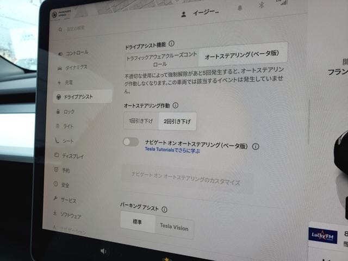Click the steering wheel icon for ドライブアシスト
The width and height of the screenshot is (348, 261).
(x=59, y=97)
